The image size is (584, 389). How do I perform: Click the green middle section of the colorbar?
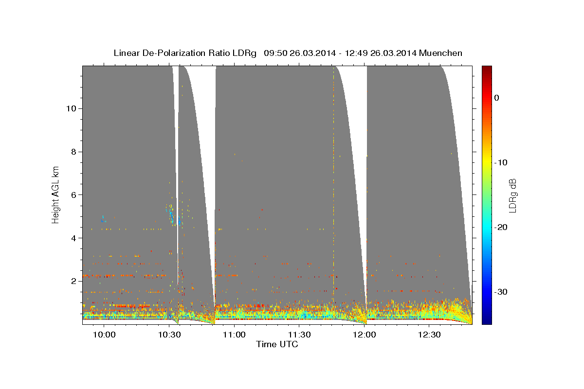[x=487, y=194]
